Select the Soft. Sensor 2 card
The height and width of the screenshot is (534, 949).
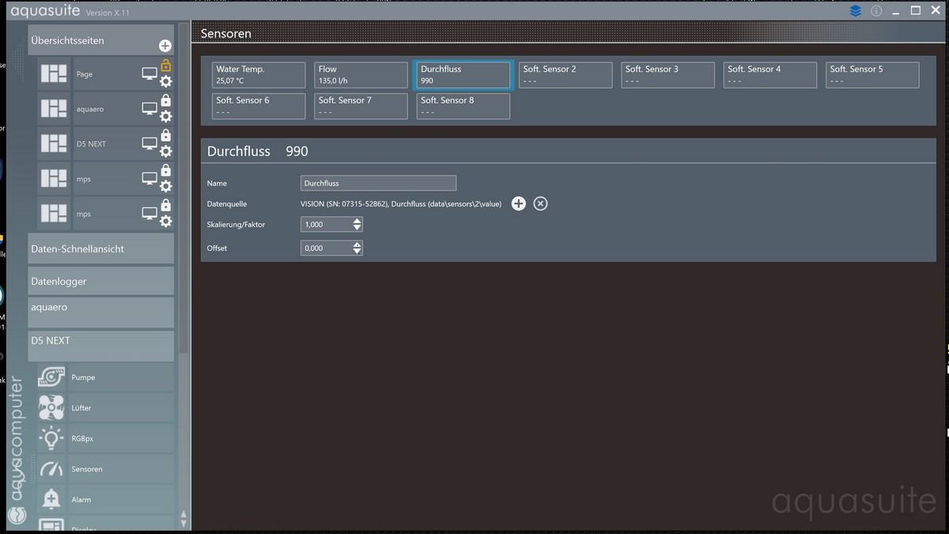(565, 74)
